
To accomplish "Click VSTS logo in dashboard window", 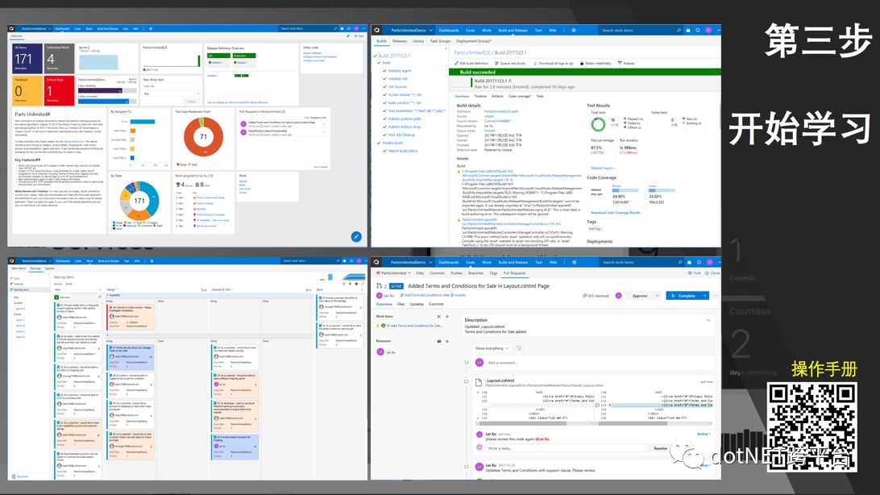I will pyautogui.click(x=11, y=28).
